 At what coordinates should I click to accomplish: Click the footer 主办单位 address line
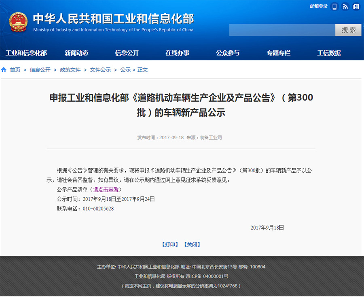point(181,267)
